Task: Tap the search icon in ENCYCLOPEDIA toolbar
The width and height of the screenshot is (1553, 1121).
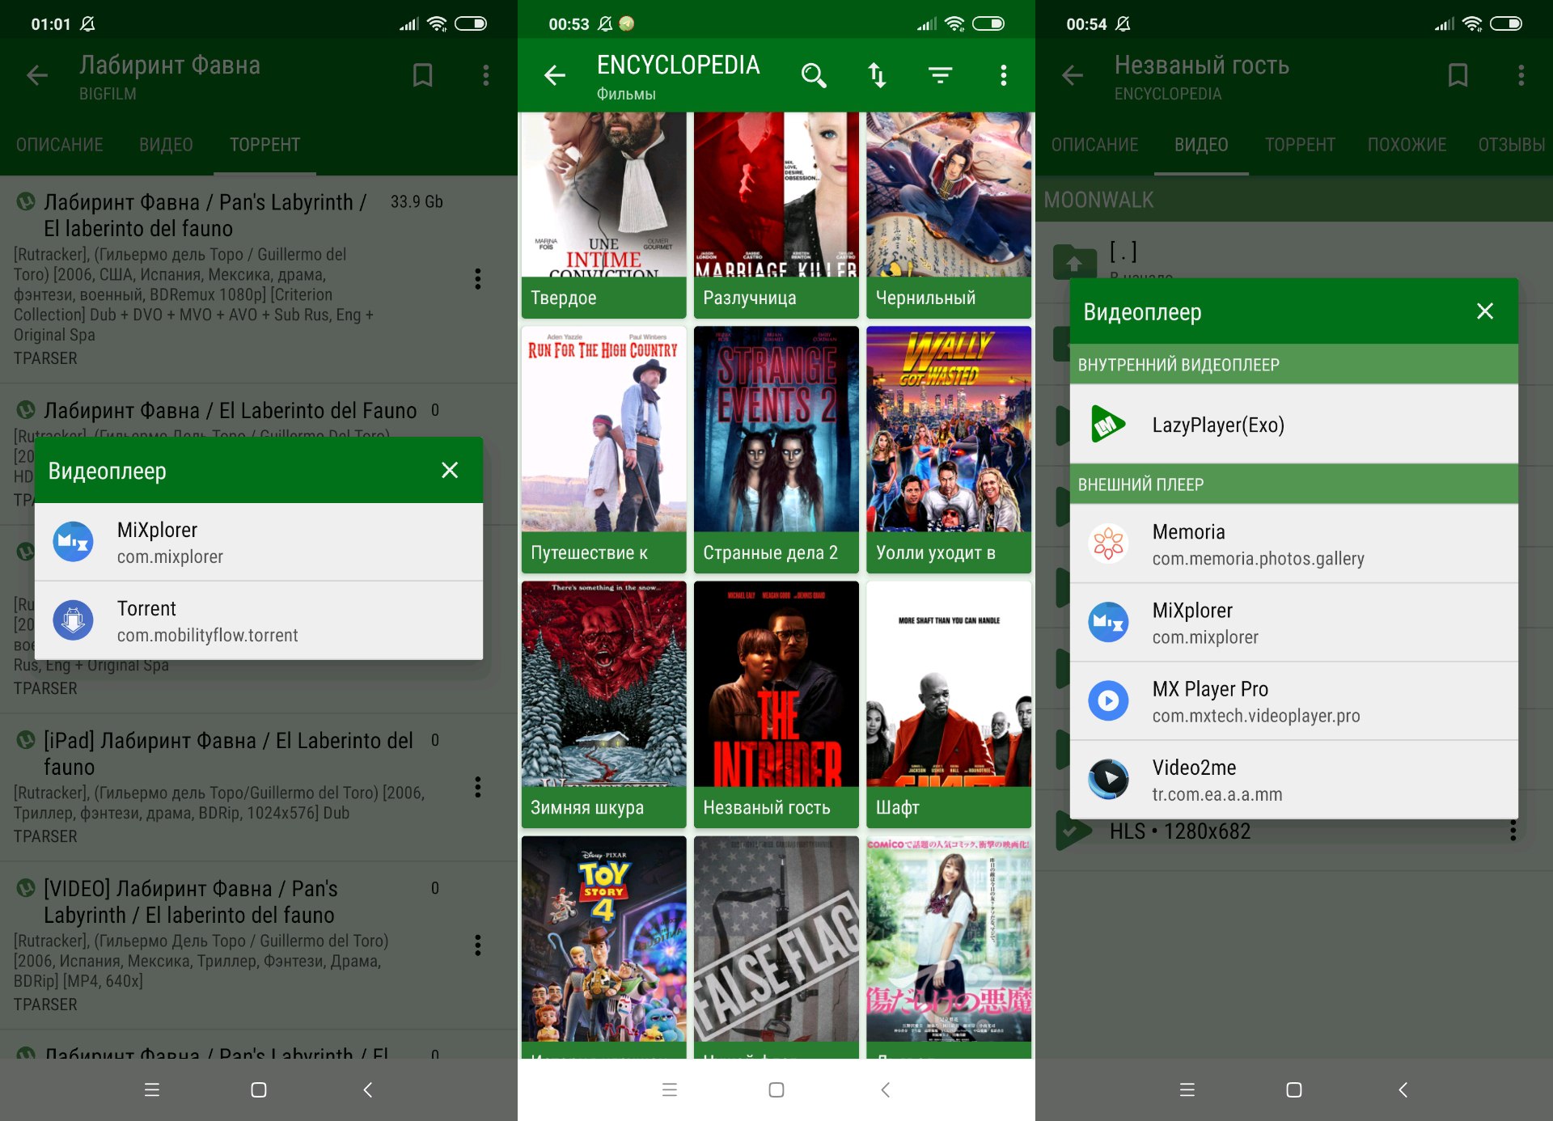Action: coord(813,75)
